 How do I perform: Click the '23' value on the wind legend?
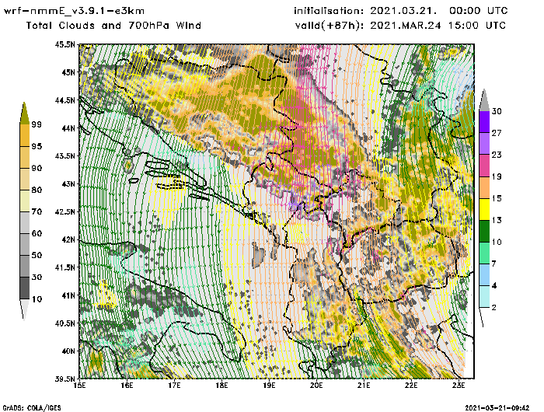point(497,155)
